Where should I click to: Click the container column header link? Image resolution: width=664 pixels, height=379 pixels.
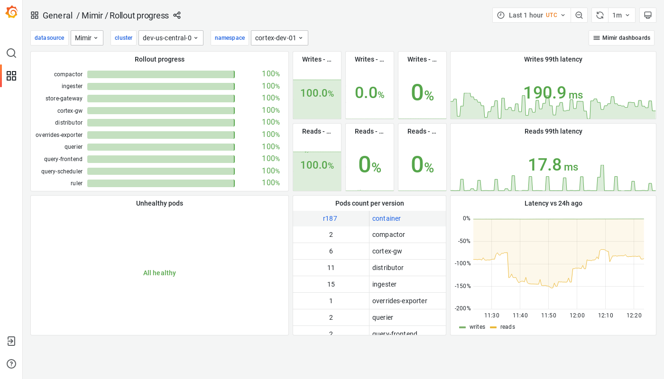pos(386,218)
